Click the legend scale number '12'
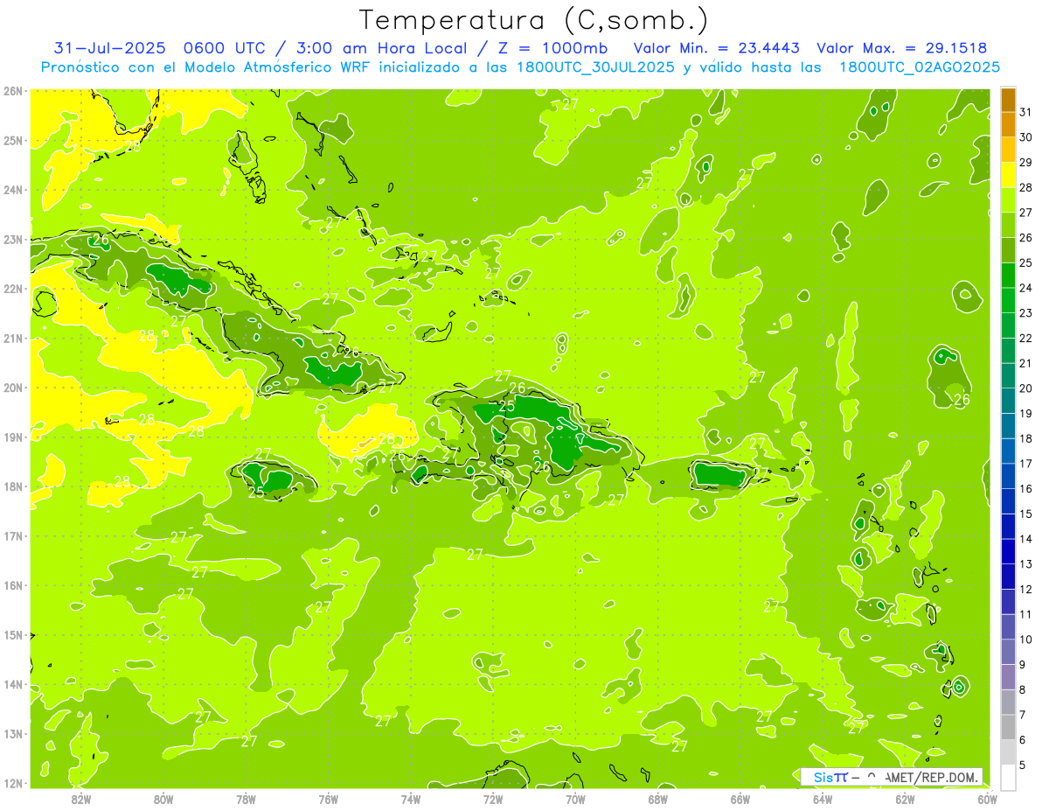1049x811 pixels. click(1026, 590)
